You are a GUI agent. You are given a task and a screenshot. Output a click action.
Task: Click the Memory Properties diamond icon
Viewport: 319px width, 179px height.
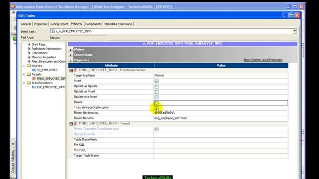point(29,57)
